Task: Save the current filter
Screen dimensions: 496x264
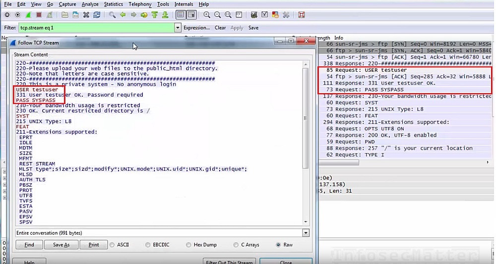Action: point(253,28)
